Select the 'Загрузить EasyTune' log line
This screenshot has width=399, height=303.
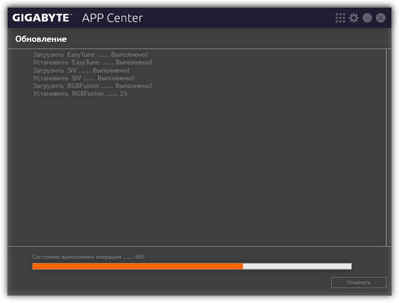point(90,54)
